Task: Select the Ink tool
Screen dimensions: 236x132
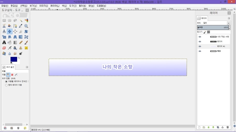Action: [15, 48]
